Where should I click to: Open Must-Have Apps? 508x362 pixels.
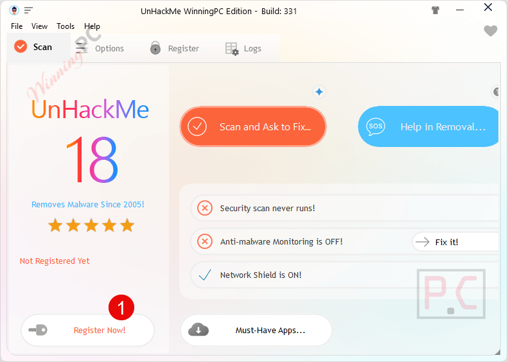[x=256, y=330]
